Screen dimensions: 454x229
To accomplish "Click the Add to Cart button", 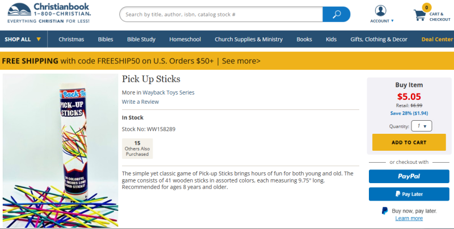I will pos(409,142).
